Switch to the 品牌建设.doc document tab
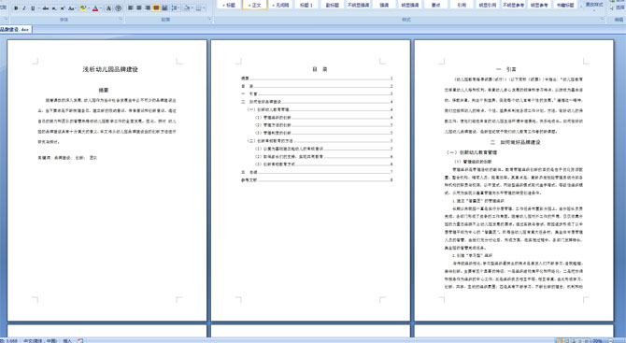 (15, 30)
